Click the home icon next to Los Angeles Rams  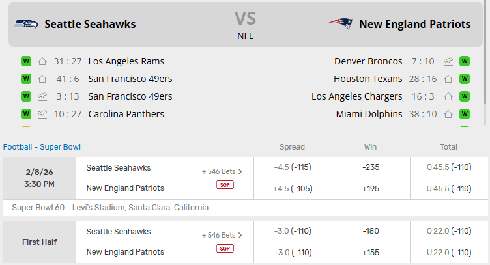pos(42,61)
